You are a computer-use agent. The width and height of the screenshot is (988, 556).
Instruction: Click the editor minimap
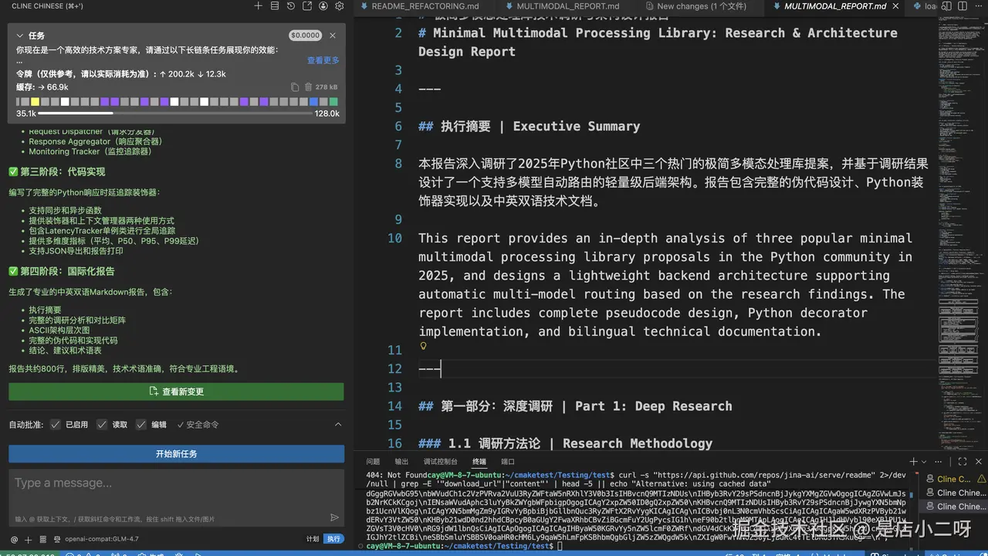coord(959,232)
